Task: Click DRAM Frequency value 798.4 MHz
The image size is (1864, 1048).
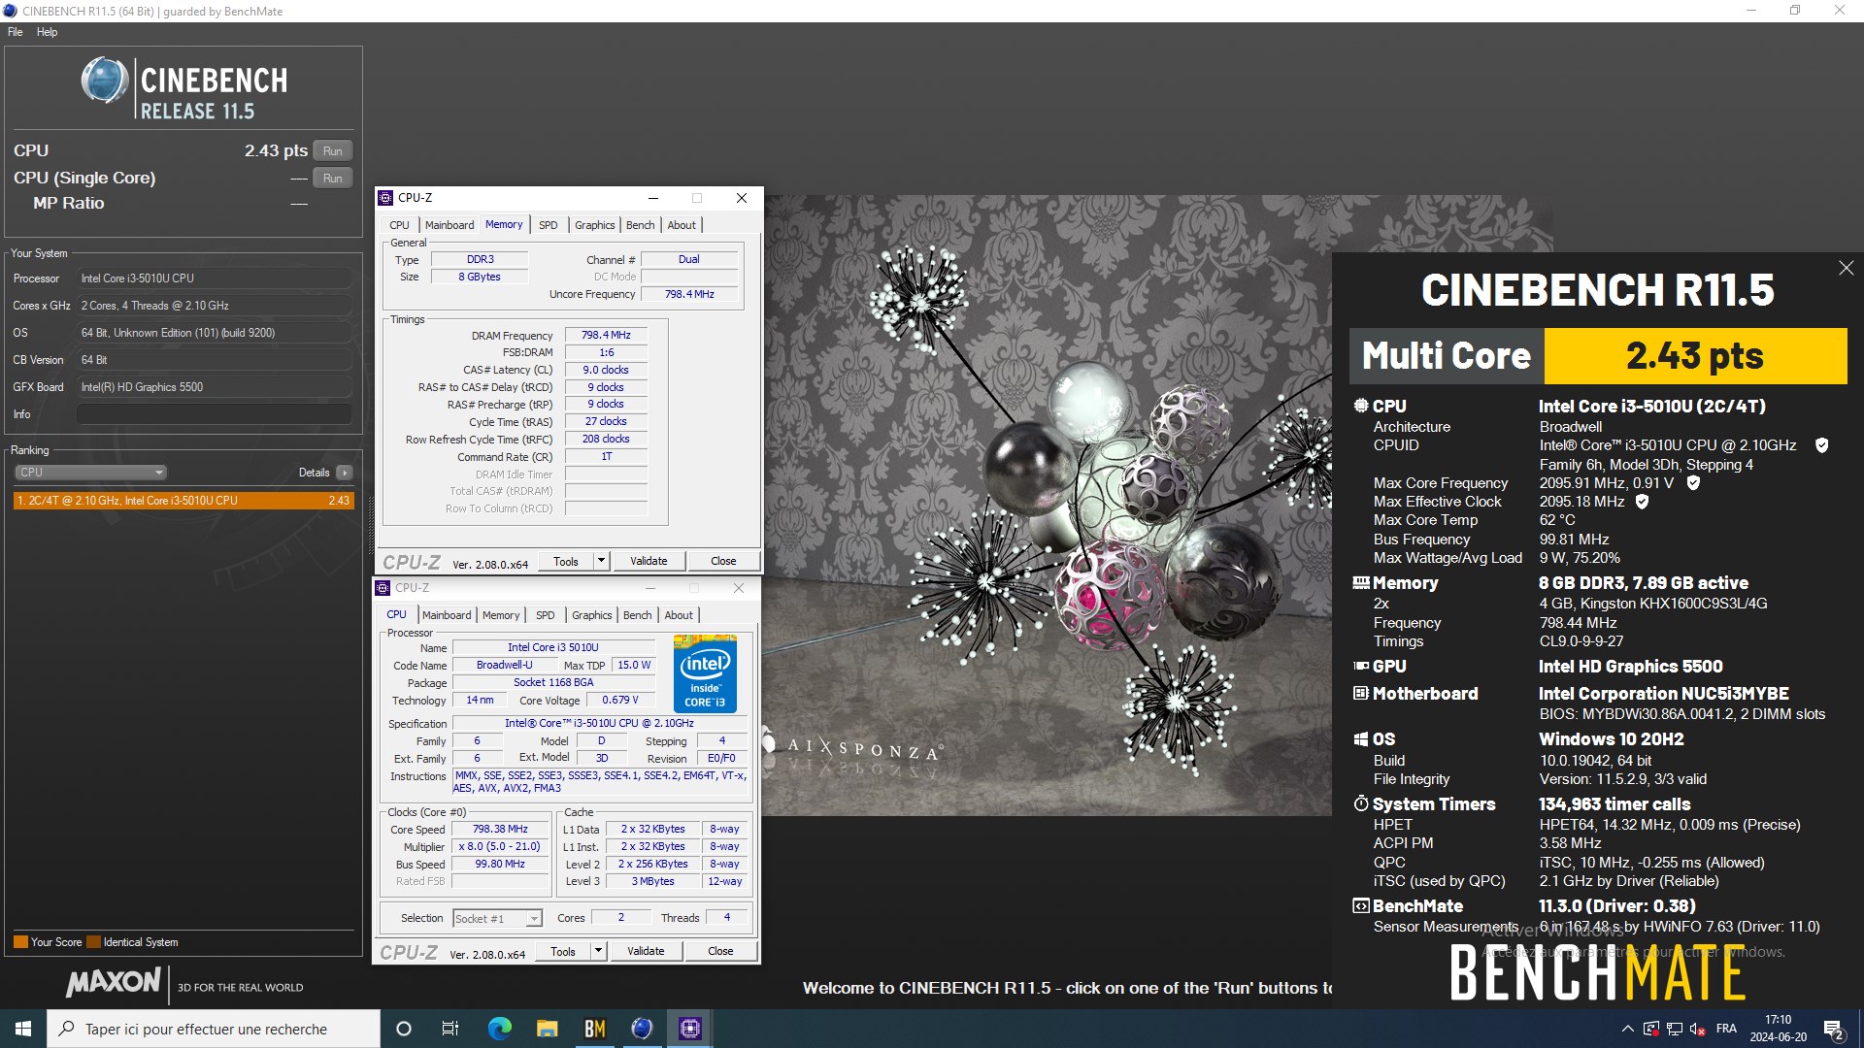Action: click(606, 336)
